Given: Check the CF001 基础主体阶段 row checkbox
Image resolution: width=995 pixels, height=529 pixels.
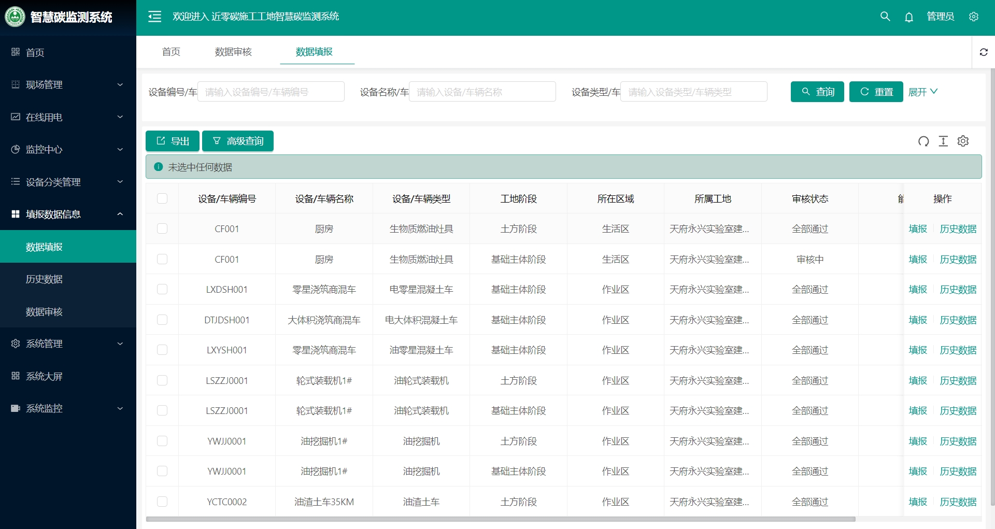Looking at the screenshot, I should (x=162, y=259).
